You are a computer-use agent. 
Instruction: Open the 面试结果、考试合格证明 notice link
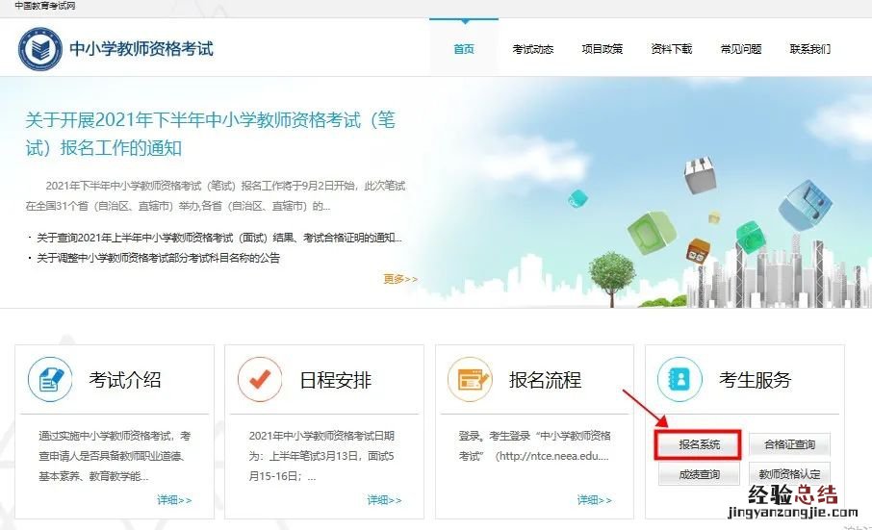coord(219,238)
